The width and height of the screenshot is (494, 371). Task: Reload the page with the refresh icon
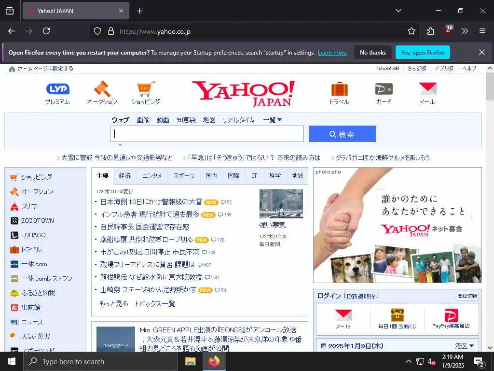(x=46, y=31)
